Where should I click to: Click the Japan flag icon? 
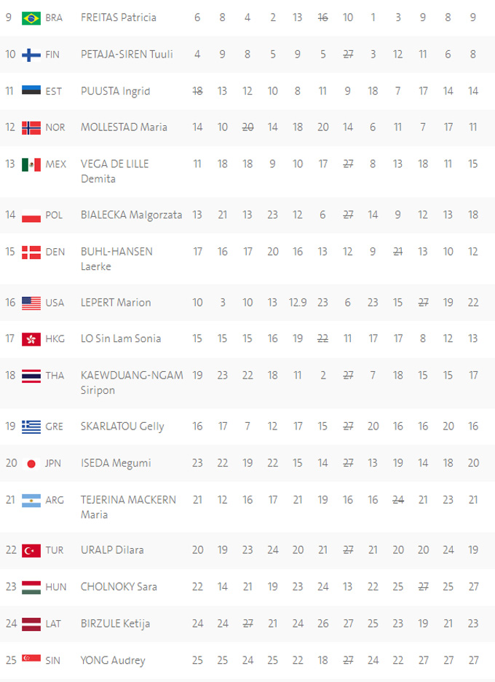coord(31,464)
